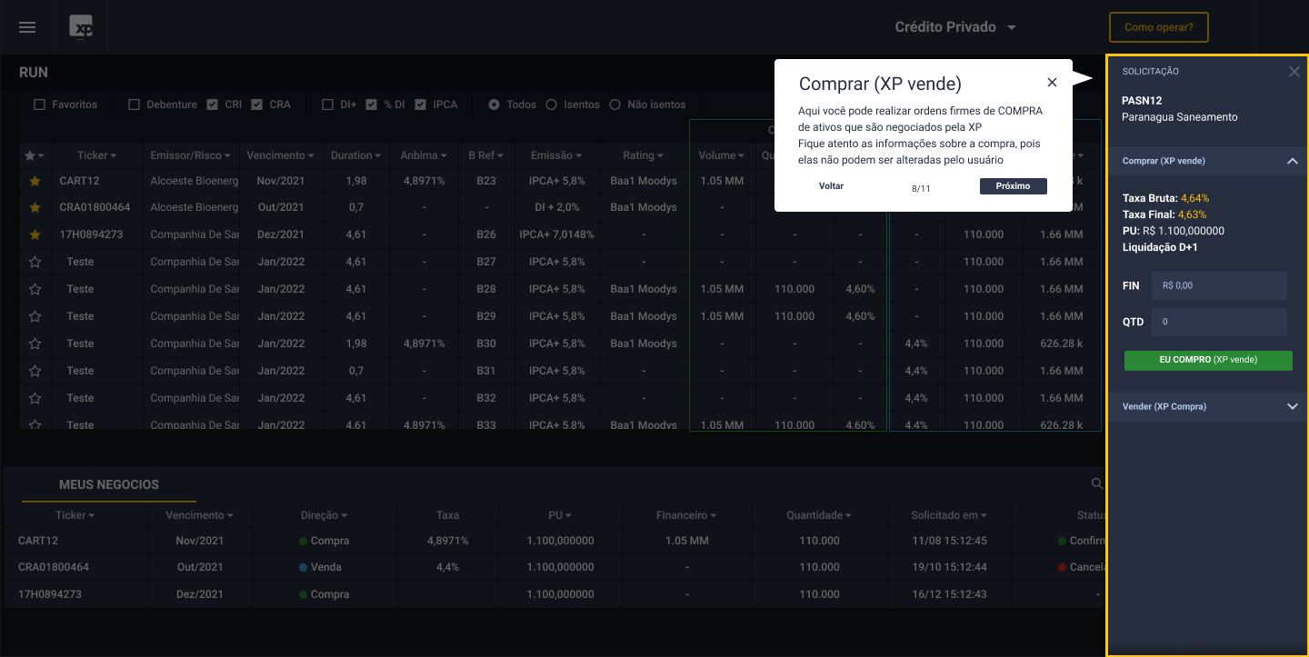Click the search icon in Meus Negocios

[1097, 483]
